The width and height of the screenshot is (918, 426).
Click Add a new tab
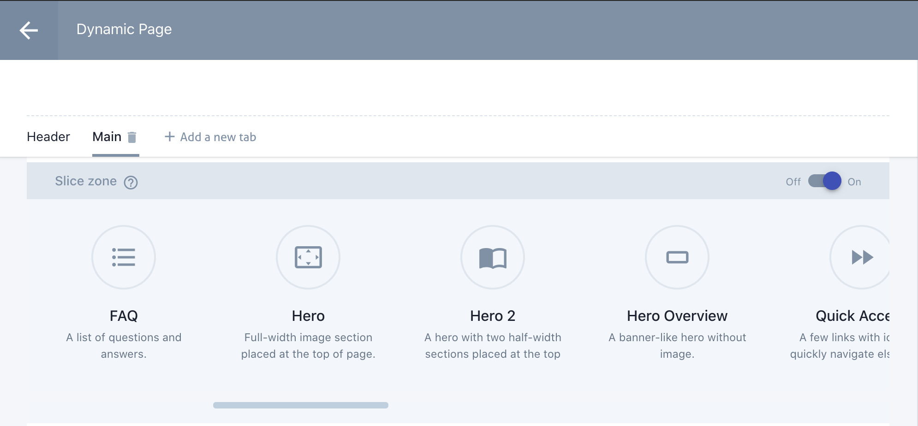tap(210, 137)
